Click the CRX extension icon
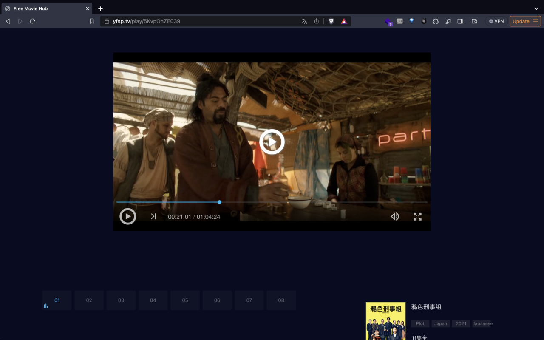Screen dimensions: 544x340 tap(400, 21)
